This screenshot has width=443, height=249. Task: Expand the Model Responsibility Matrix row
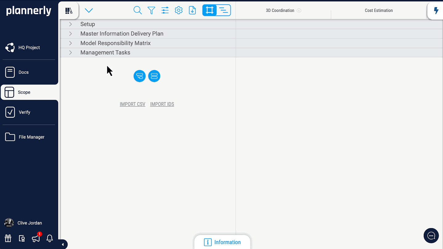pos(70,43)
